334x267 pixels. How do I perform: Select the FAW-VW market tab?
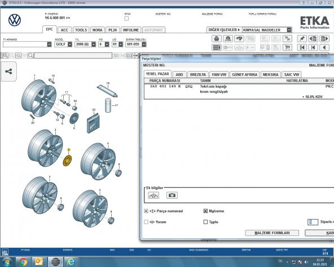click(219, 75)
